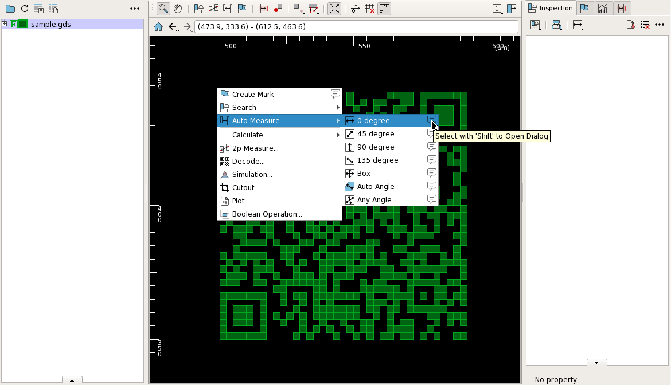The height and width of the screenshot is (385, 671).
Task: Toggle the green cell icon beside sample.gds
Action: [23, 25]
